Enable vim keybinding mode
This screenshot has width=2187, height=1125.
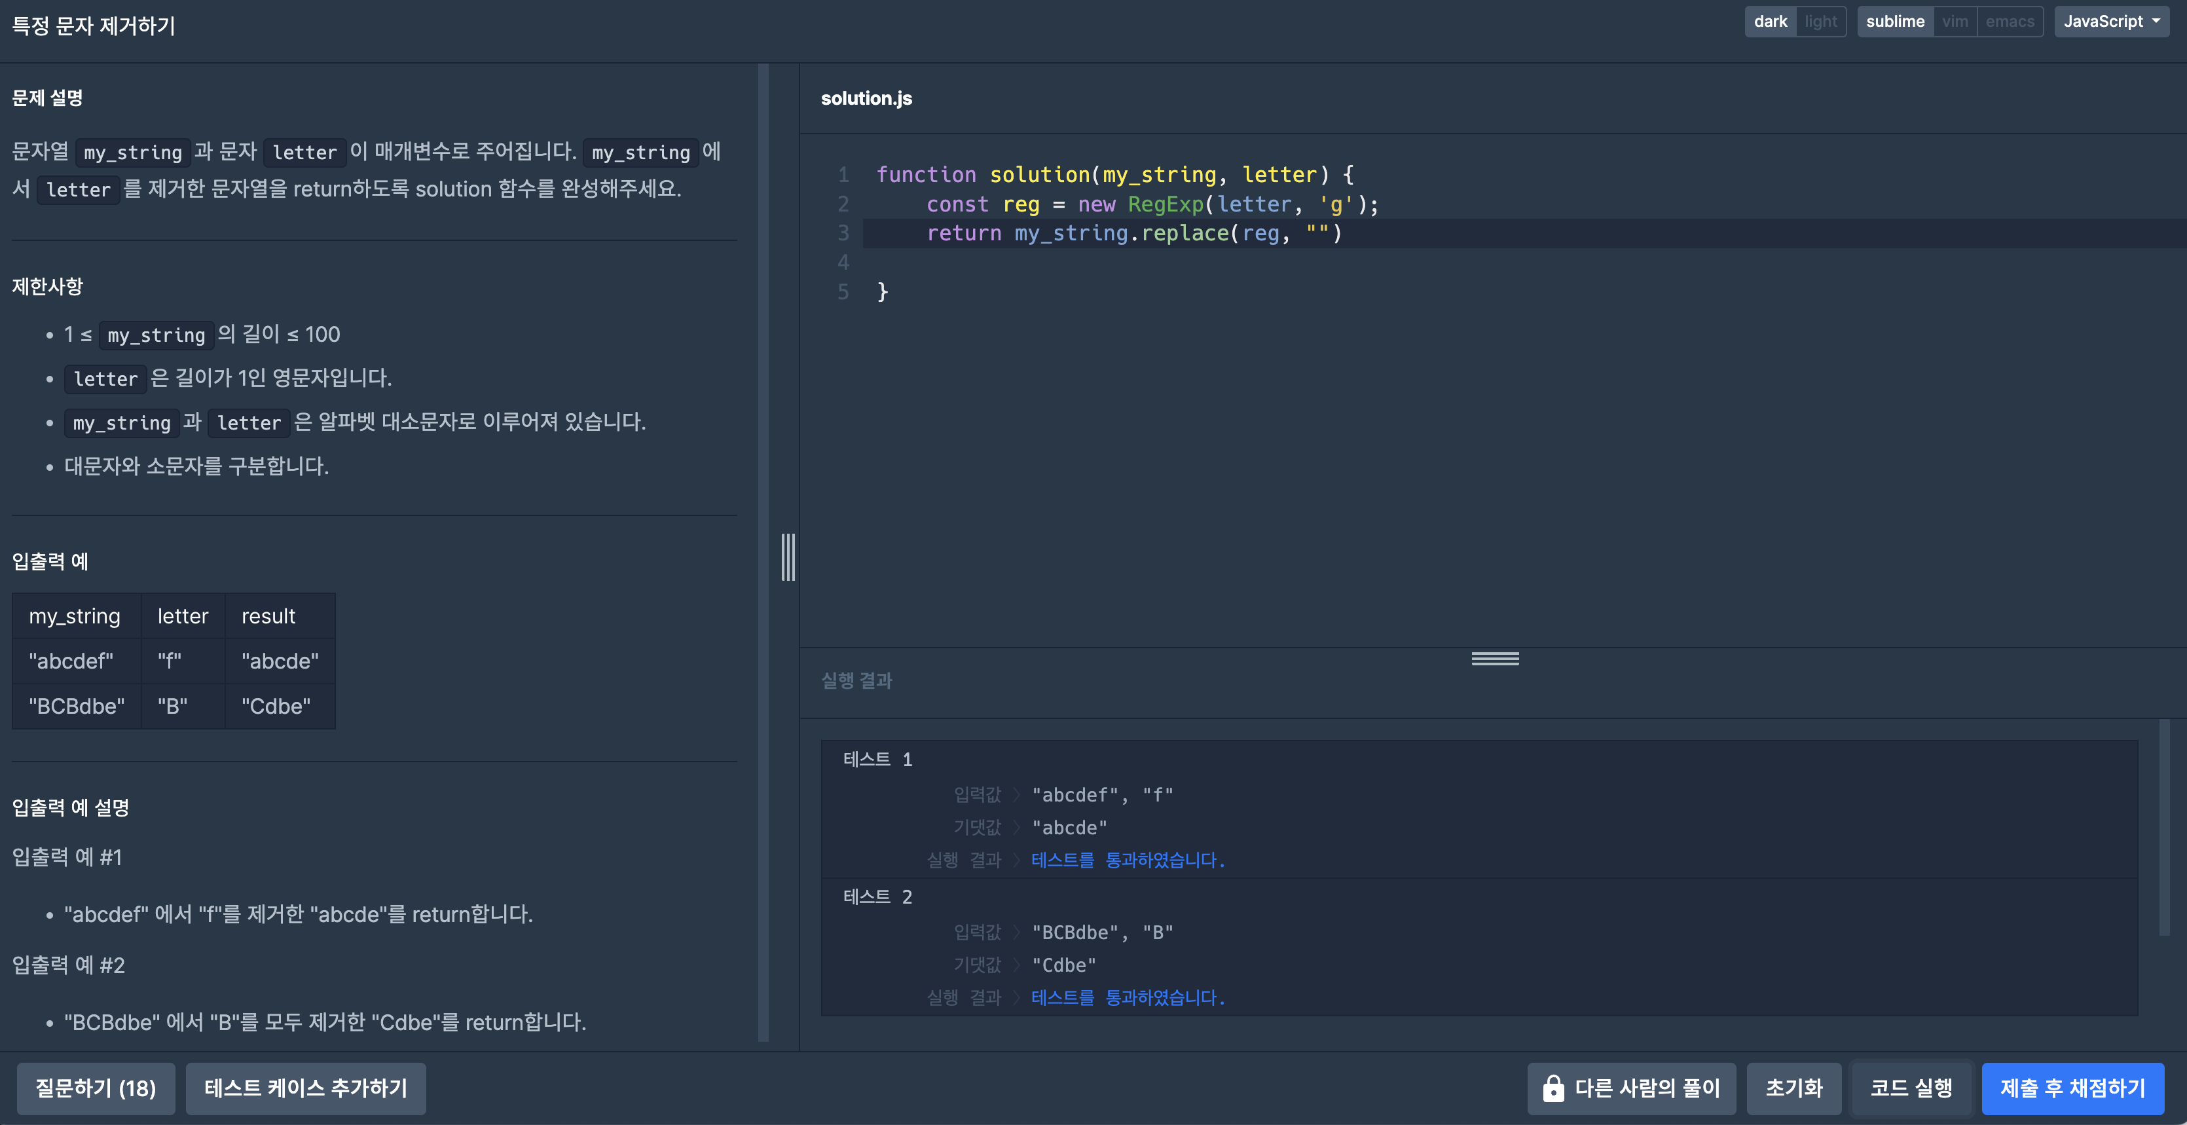[1955, 21]
